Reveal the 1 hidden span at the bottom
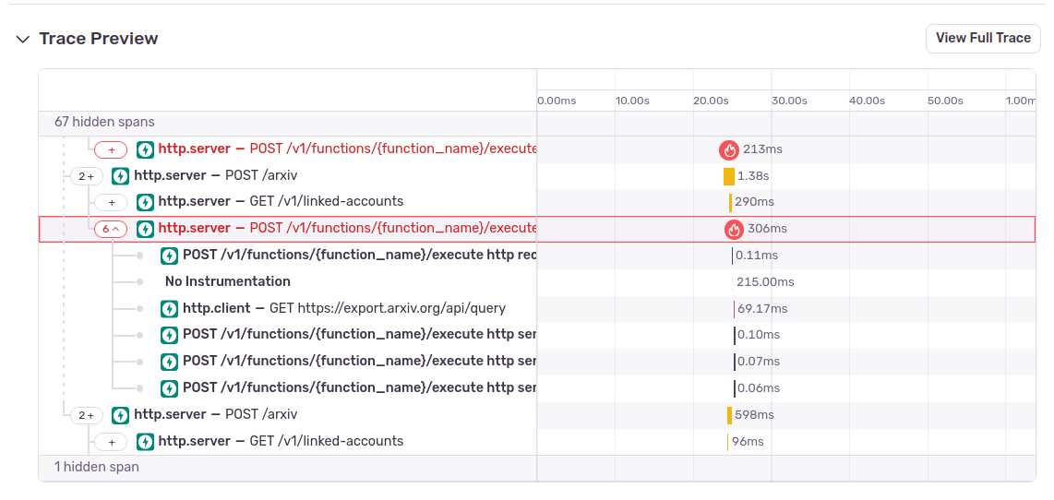The height and width of the screenshot is (500, 1054). (x=96, y=467)
